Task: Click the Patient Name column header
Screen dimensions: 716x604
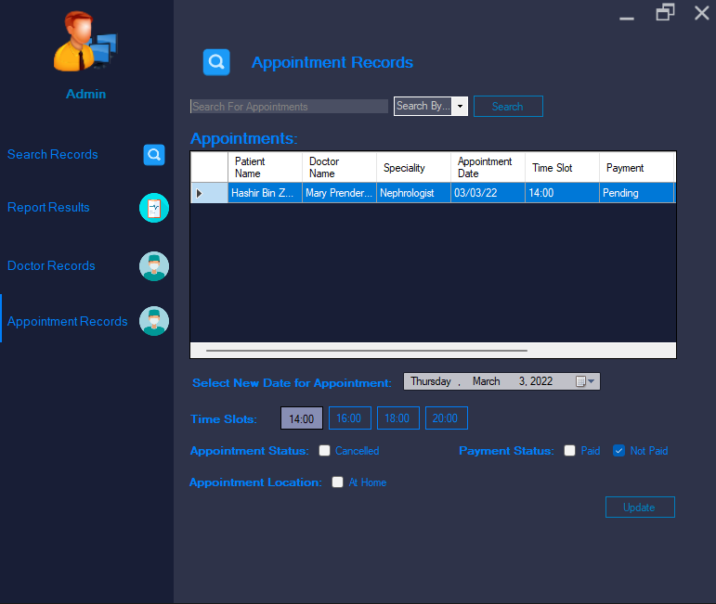Action: click(x=265, y=167)
